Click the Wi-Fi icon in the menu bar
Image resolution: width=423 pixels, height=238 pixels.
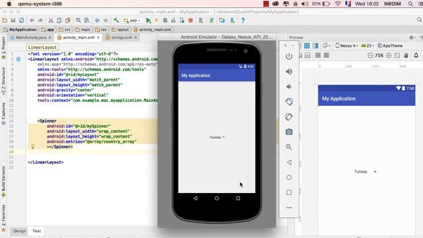click(x=338, y=4)
